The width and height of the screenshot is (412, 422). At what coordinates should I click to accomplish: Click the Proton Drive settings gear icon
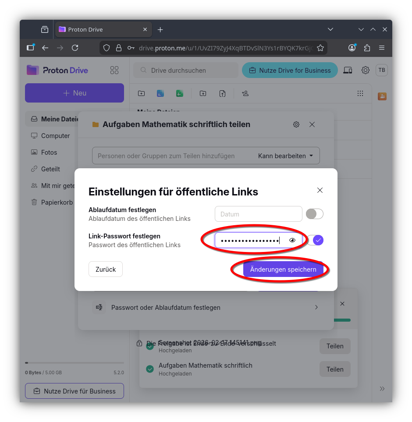(365, 70)
